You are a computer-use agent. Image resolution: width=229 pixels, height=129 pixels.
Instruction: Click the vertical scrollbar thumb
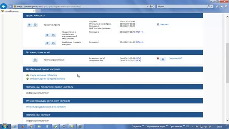point(228,63)
